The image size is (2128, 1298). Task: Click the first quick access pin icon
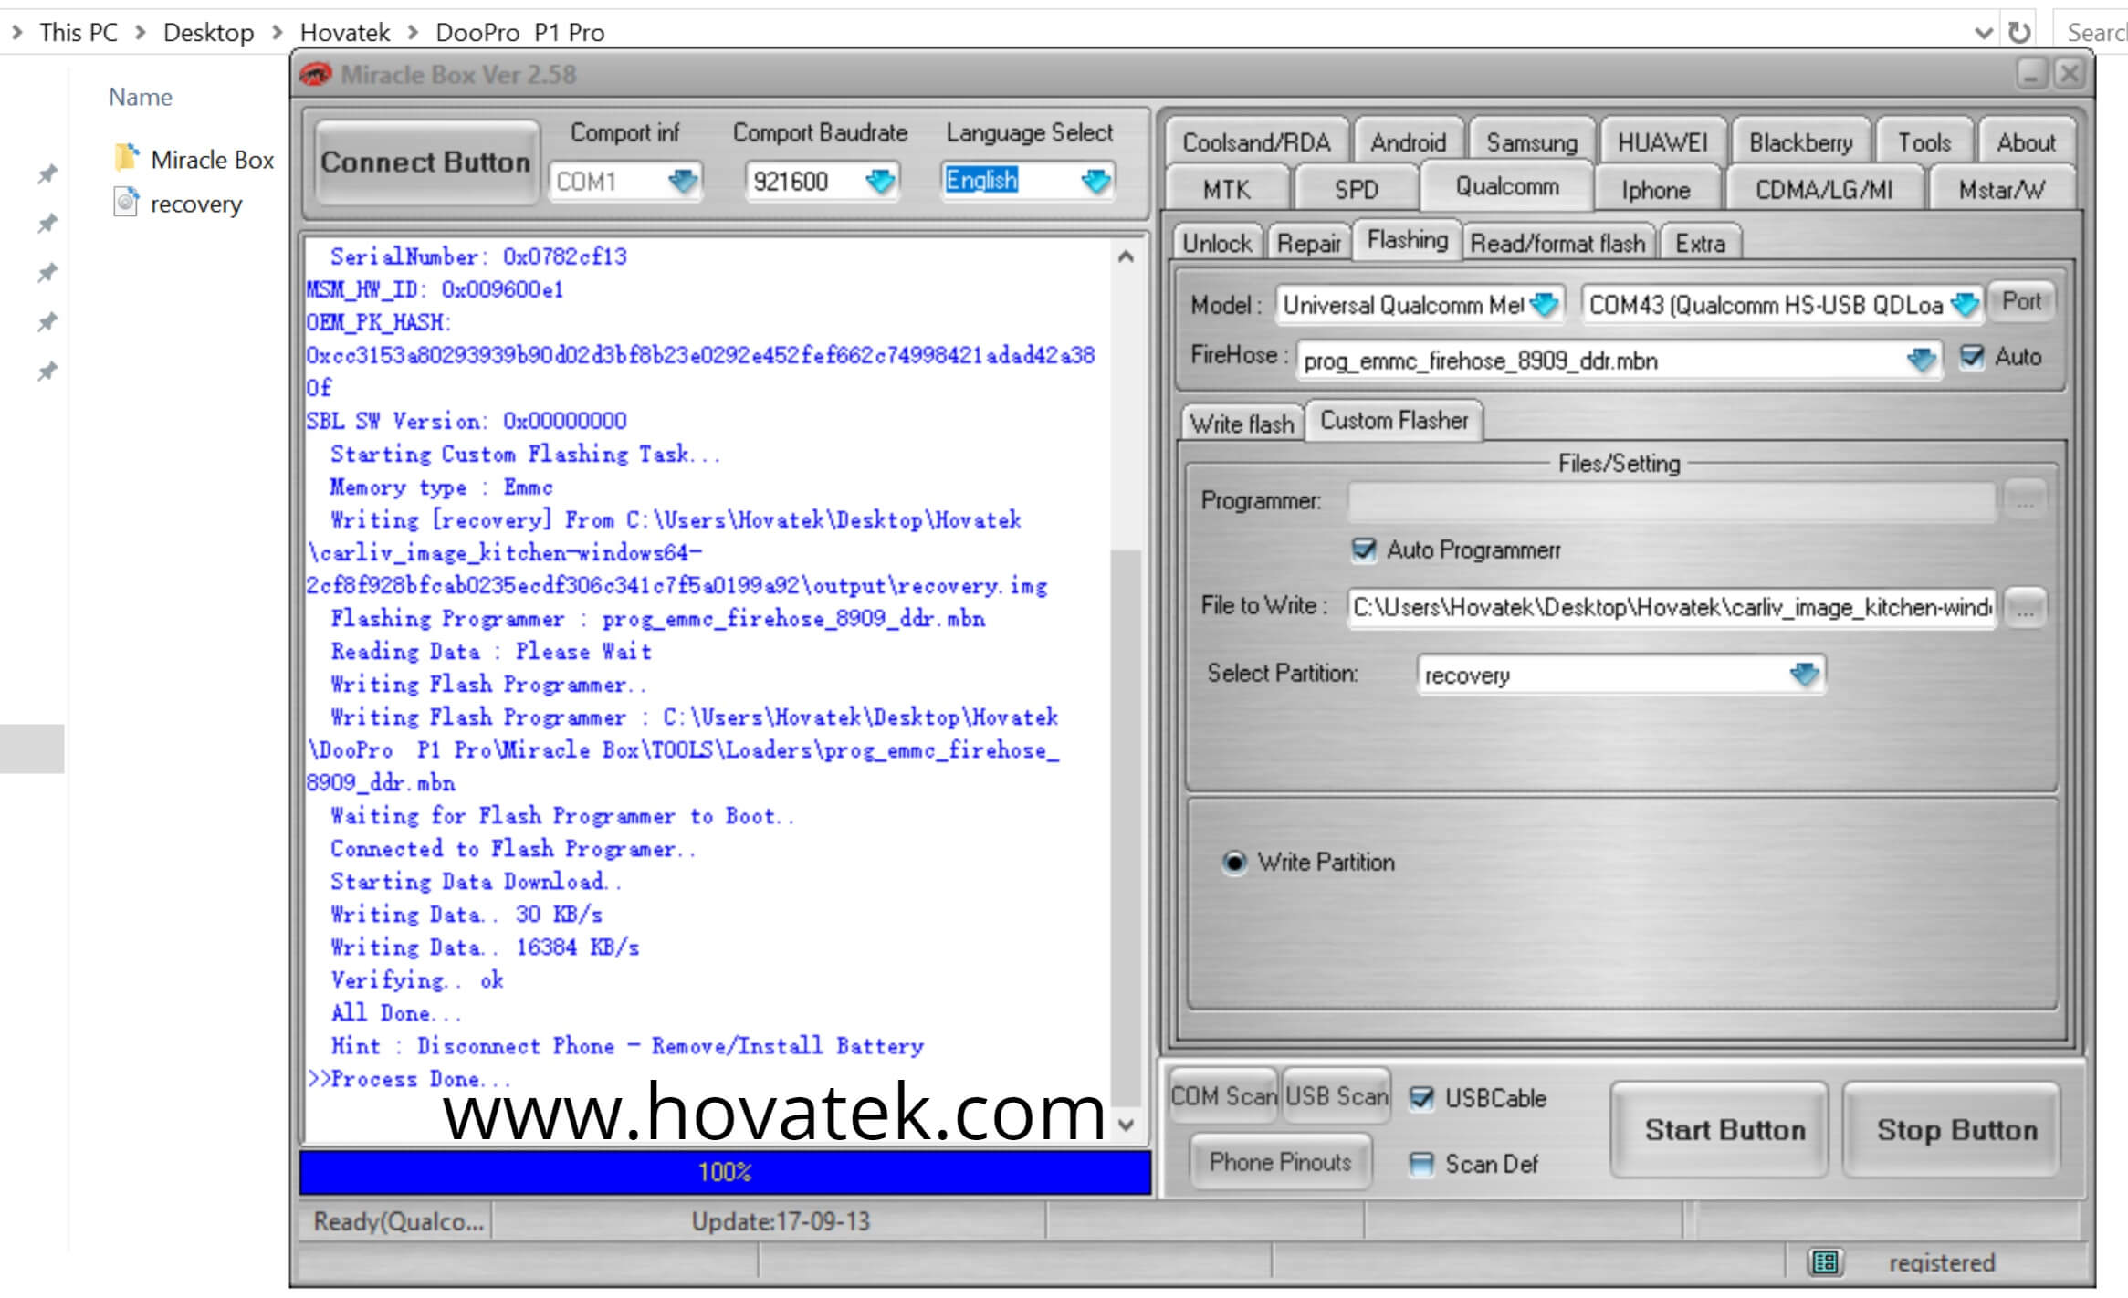[x=47, y=173]
